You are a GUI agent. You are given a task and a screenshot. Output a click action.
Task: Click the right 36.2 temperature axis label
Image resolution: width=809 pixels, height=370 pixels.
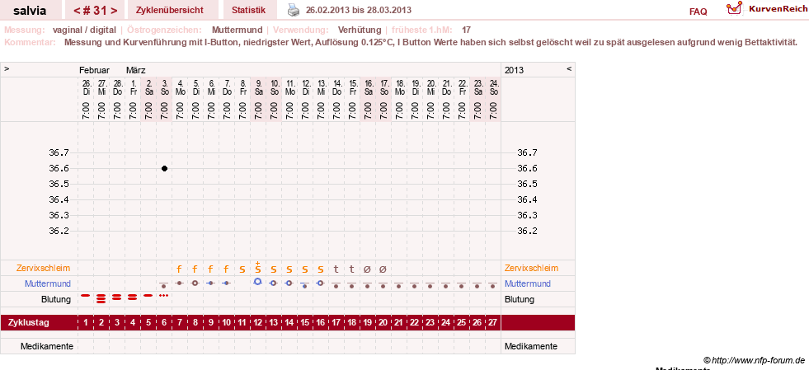coord(527,231)
